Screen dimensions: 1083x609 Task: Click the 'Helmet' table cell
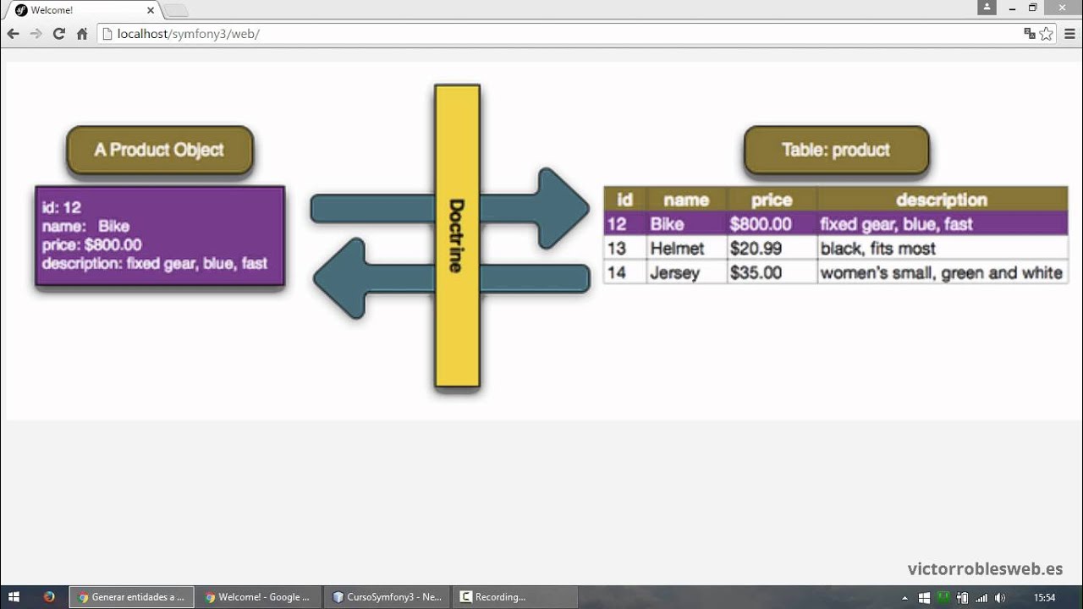click(686, 249)
